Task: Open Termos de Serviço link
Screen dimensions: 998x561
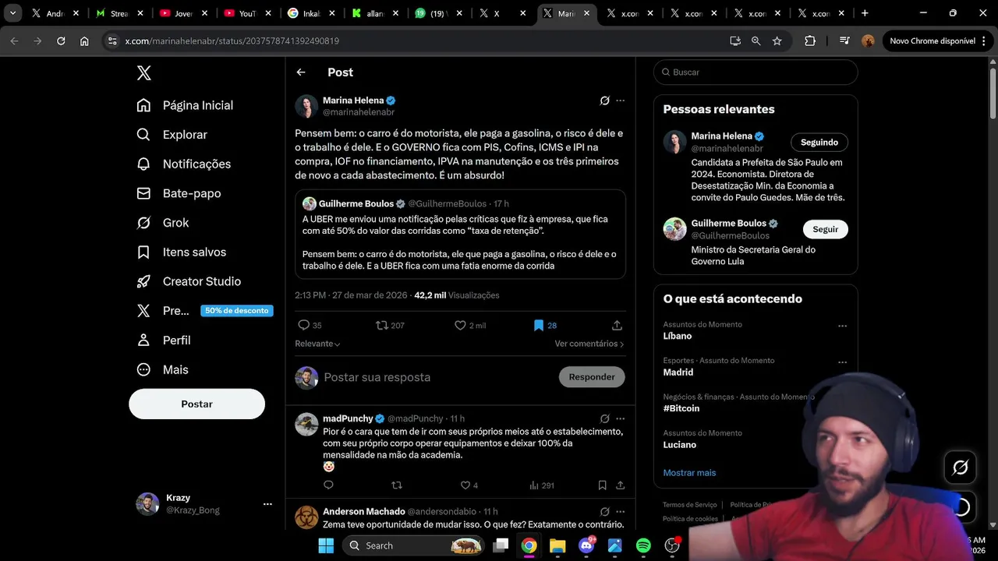Action: (x=689, y=505)
